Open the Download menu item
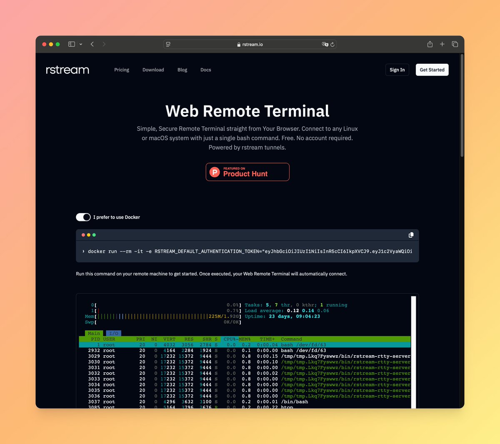This screenshot has width=500, height=444. pos(153,70)
